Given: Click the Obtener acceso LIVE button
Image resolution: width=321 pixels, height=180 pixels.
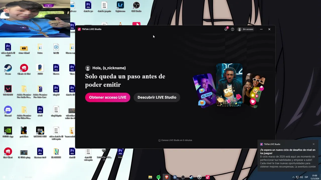Looking at the screenshot, I should coord(108,97).
